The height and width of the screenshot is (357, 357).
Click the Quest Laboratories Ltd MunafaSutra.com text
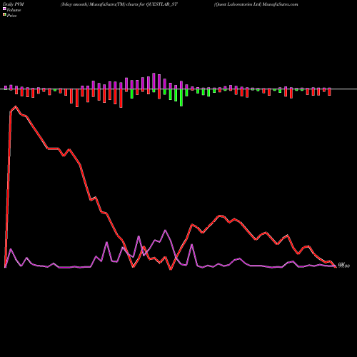256,4
